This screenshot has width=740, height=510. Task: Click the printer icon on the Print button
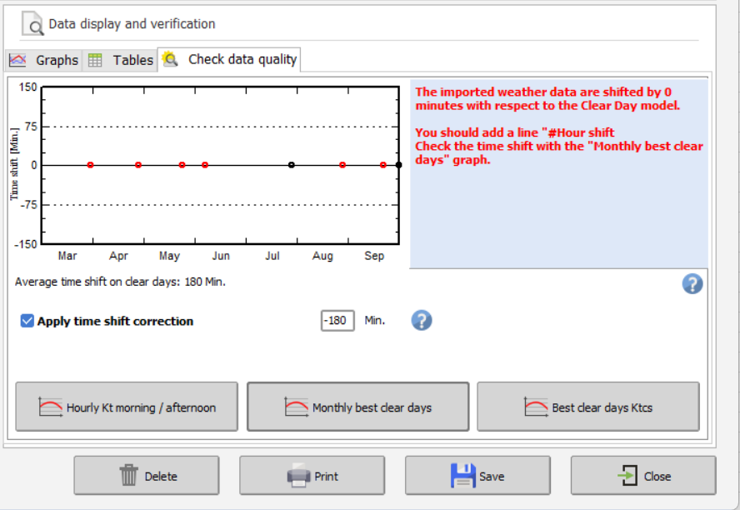coord(298,476)
